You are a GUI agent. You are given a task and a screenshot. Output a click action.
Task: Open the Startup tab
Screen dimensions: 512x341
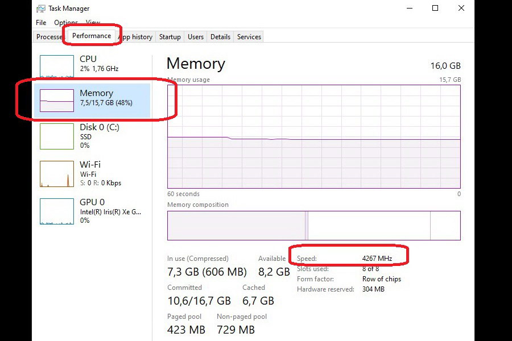pyautogui.click(x=170, y=37)
